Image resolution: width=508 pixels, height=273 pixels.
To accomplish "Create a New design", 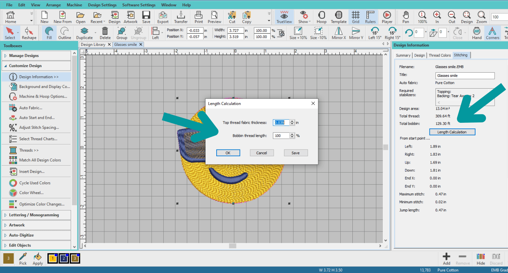I will point(45,17).
